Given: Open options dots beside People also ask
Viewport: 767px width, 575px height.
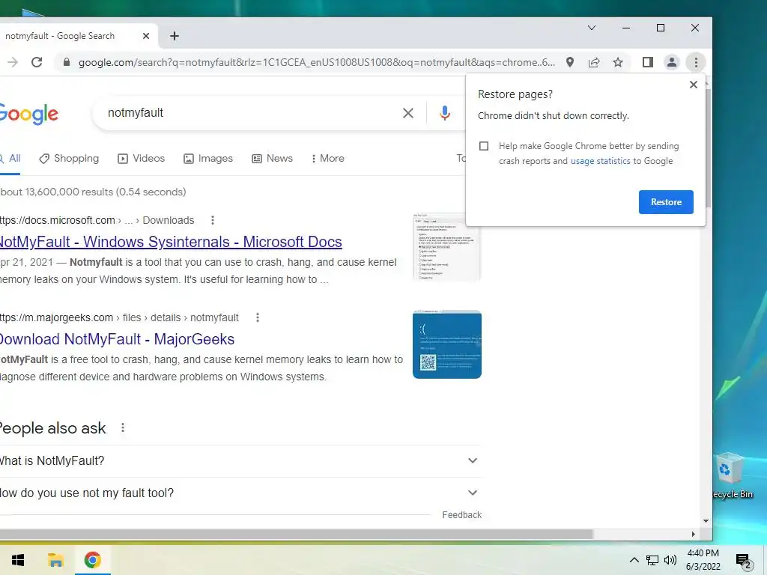Looking at the screenshot, I should [x=123, y=428].
